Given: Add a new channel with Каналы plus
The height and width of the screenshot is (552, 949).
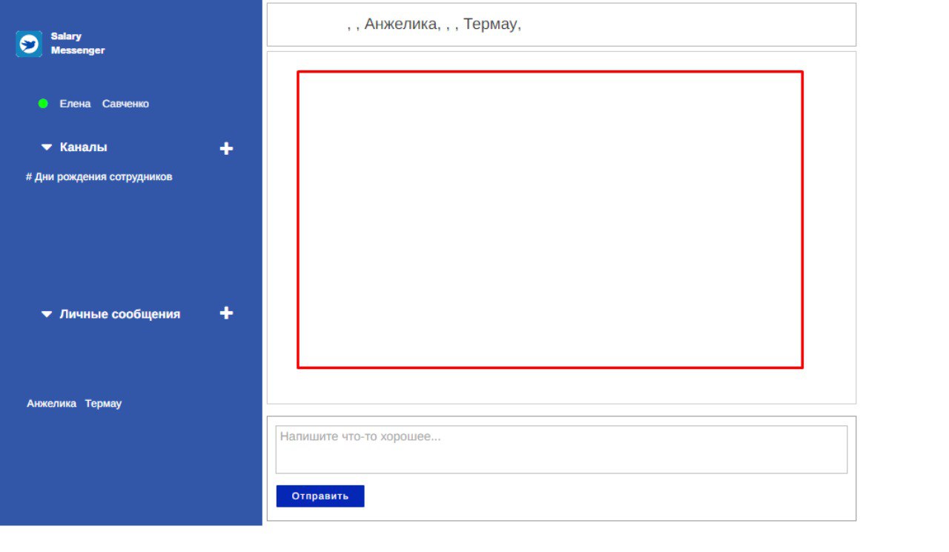Looking at the screenshot, I should [x=227, y=149].
